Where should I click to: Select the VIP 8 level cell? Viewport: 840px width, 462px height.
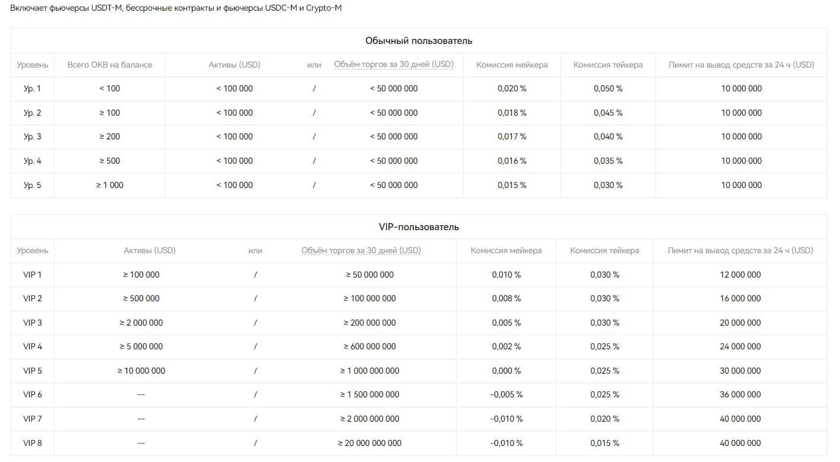point(33,443)
